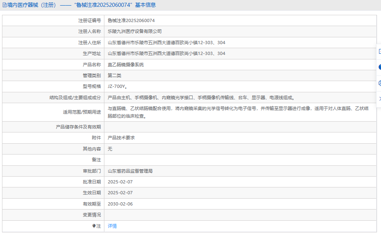Click the 产品储存条件及有效期 label
This screenshot has width=381, height=236.
[x=78, y=127]
